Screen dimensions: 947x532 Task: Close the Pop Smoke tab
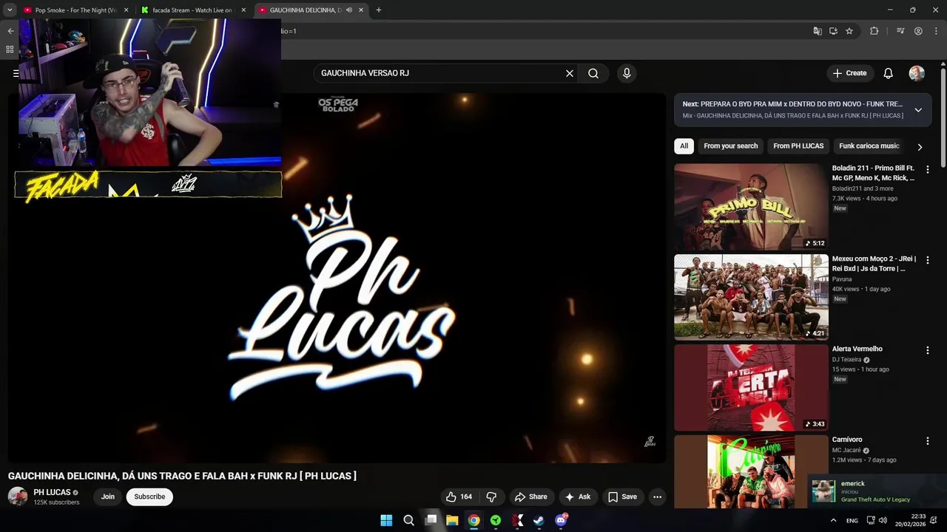coord(126,10)
